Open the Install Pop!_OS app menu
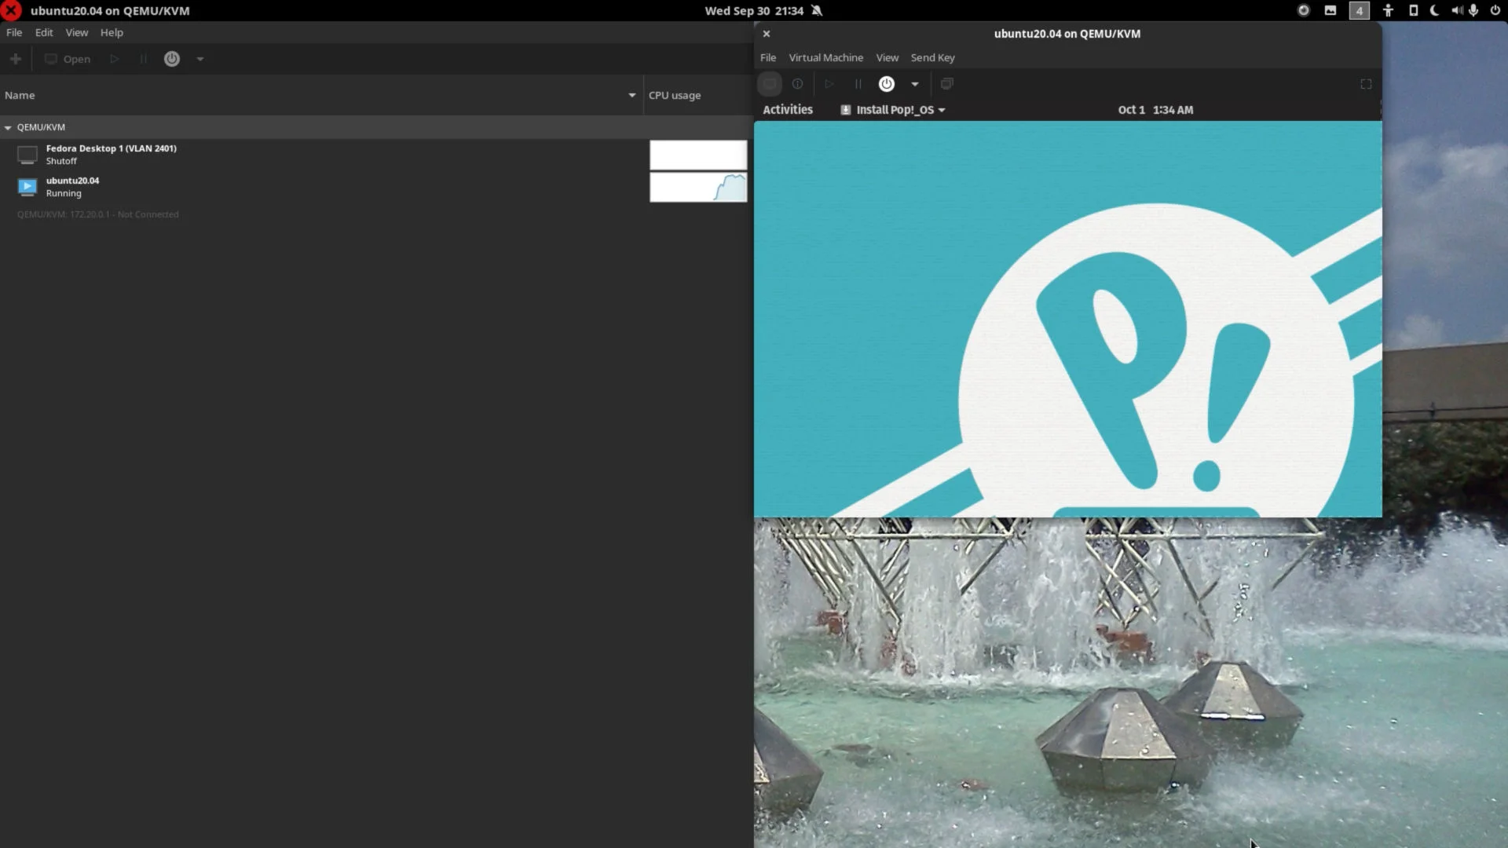 pos(893,110)
